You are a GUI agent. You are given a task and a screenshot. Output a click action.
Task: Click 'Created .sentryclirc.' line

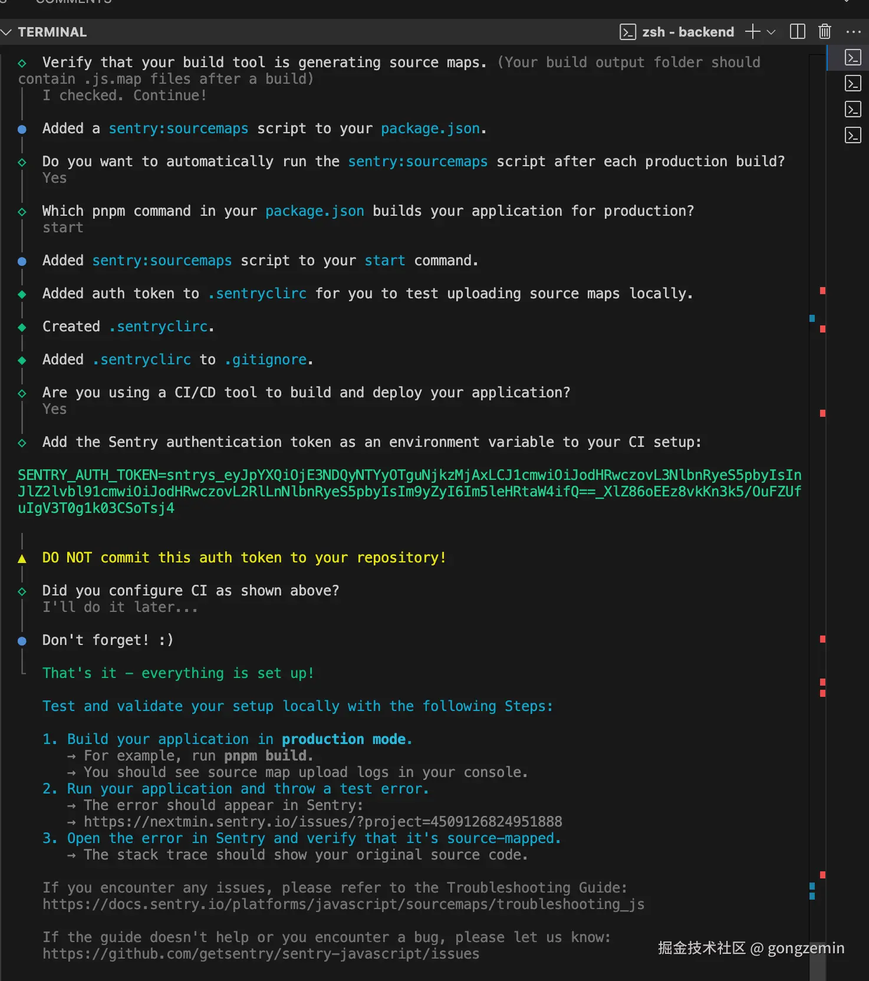[128, 326]
